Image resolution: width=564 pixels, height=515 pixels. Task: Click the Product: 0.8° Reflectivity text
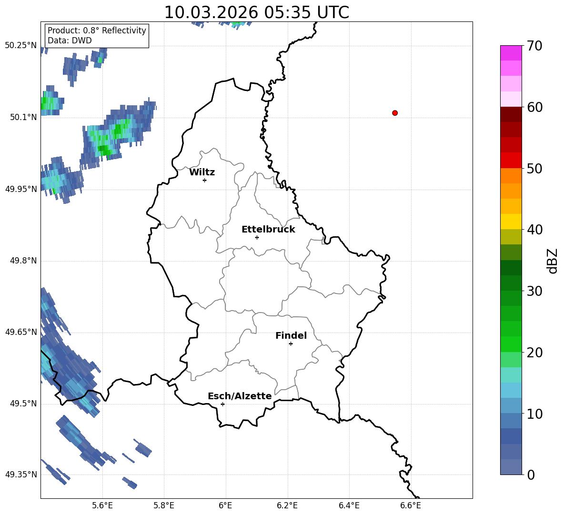tap(97, 30)
